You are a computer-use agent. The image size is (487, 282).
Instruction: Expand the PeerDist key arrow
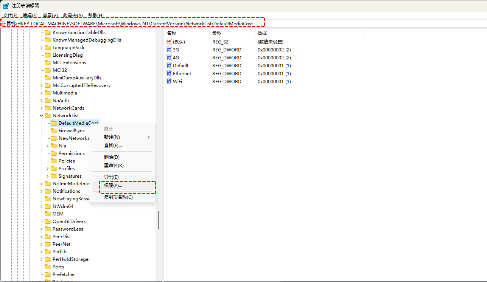[x=41, y=237]
